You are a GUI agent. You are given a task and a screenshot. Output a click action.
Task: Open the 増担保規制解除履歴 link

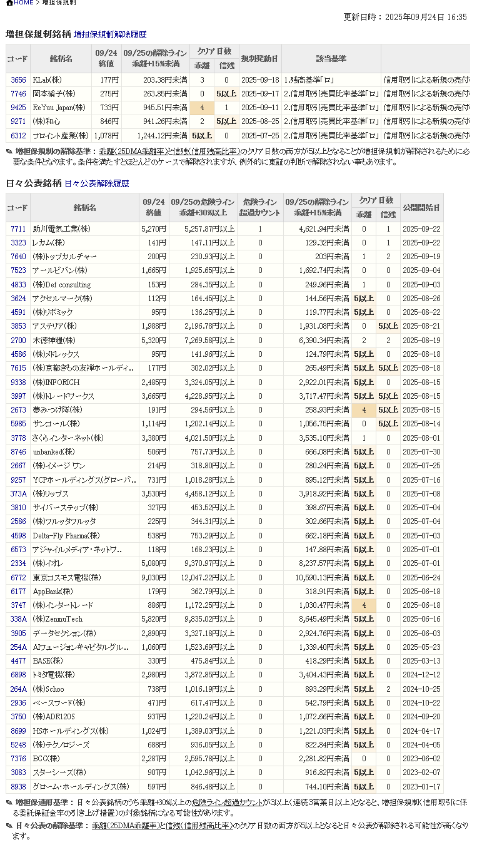point(109,35)
